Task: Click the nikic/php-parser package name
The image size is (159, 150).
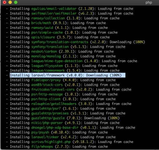Action: (47, 123)
